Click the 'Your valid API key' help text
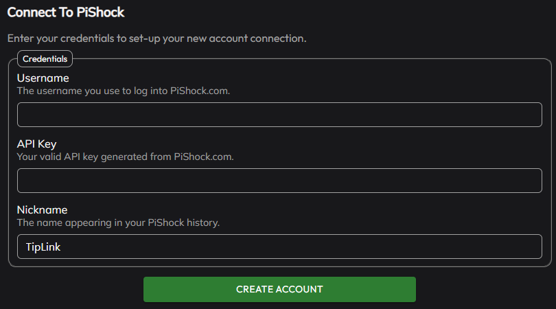 125,157
